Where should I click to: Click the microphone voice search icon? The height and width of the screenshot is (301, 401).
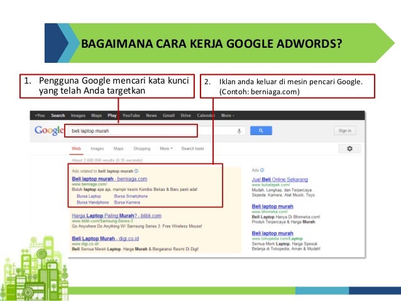tap(239, 131)
